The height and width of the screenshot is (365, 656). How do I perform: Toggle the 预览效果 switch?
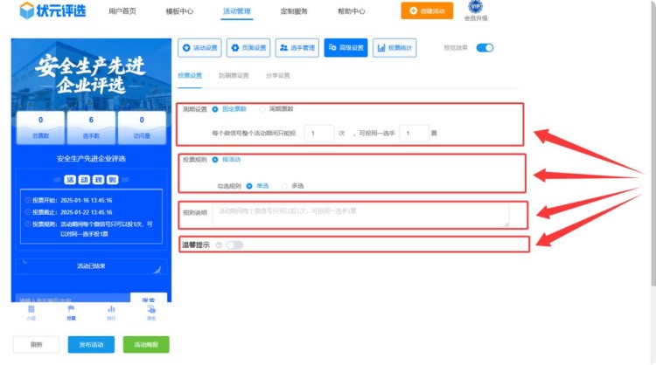pos(485,47)
